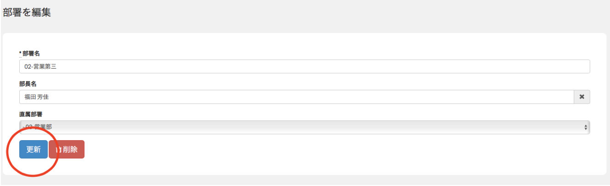This screenshot has height=186, width=610.
Task: Click the empty right end of 部署名 field
Action: click(x=550, y=67)
